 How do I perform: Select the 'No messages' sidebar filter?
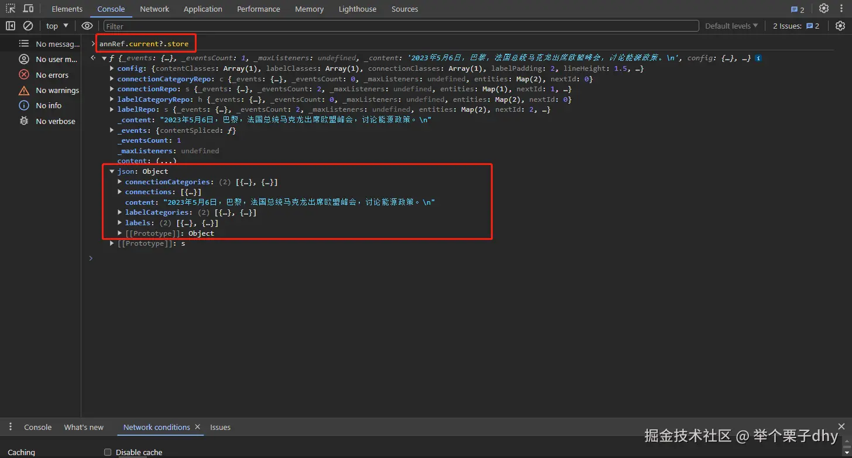click(49, 44)
